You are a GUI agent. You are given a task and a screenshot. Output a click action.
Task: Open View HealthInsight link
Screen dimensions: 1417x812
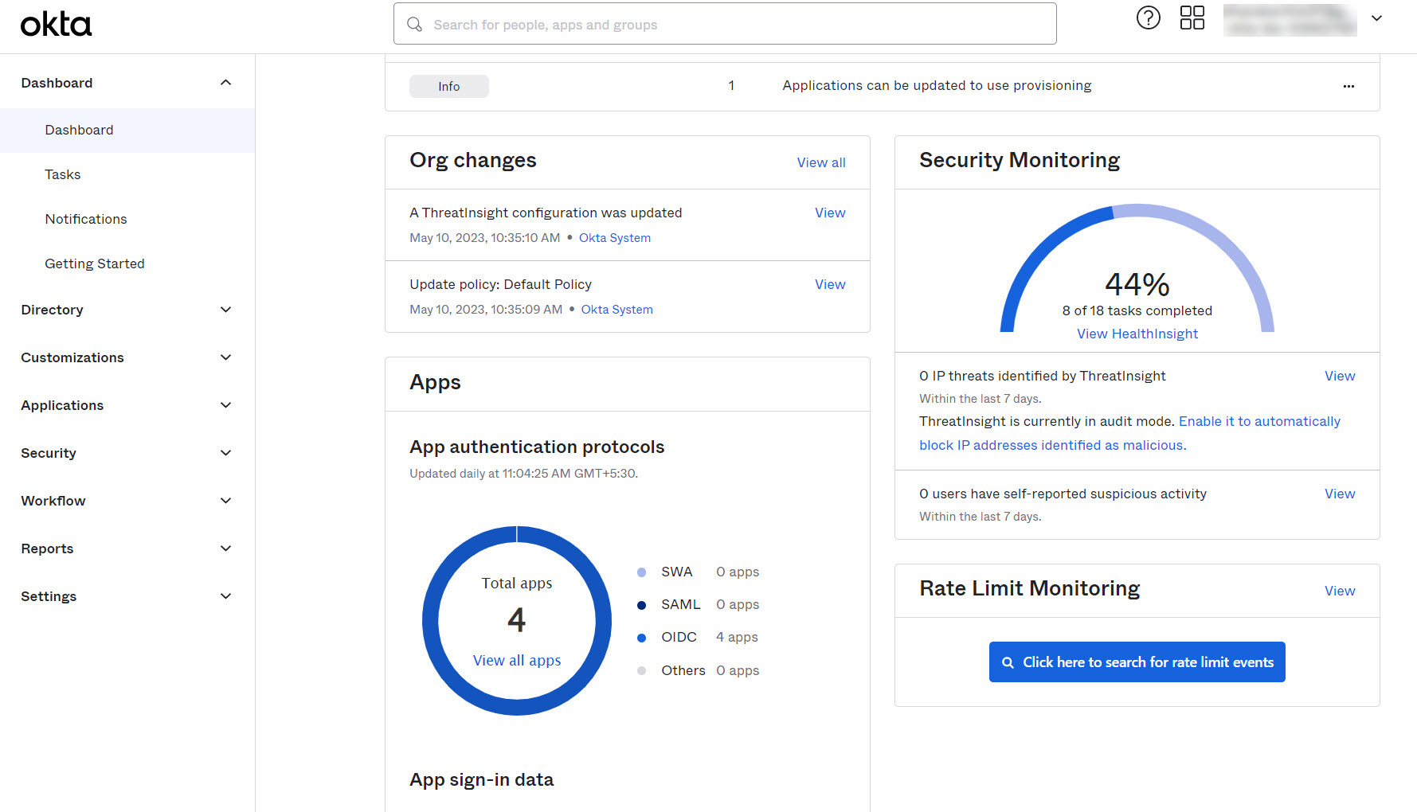tap(1137, 334)
